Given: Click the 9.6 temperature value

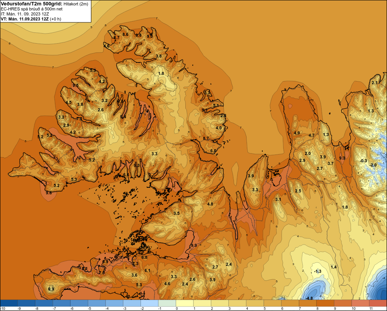Looking at the screenshot, I should coord(49,193).
